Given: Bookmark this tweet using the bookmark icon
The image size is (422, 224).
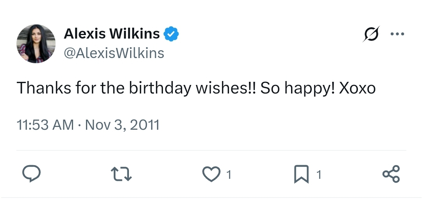Looking at the screenshot, I should [x=301, y=174].
